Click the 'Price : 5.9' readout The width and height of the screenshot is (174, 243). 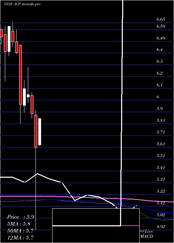(x=21, y=217)
